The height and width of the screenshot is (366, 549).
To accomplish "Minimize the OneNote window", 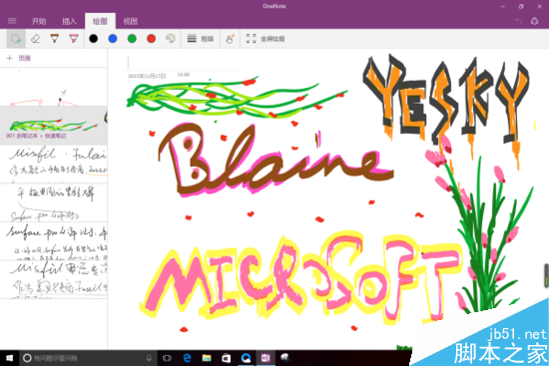I will (503, 6).
